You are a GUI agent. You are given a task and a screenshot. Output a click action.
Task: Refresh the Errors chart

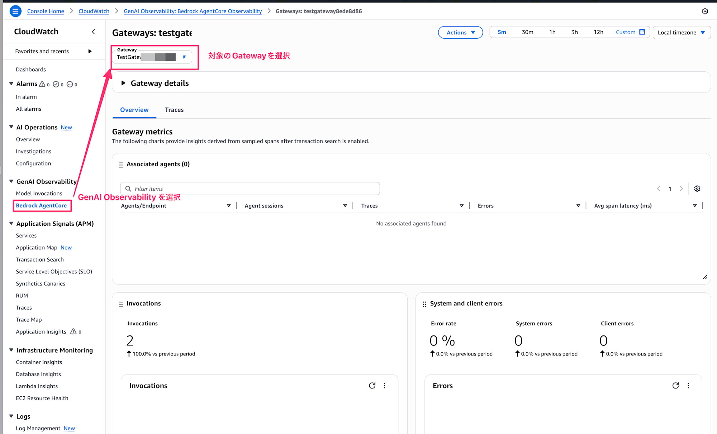[x=675, y=386]
